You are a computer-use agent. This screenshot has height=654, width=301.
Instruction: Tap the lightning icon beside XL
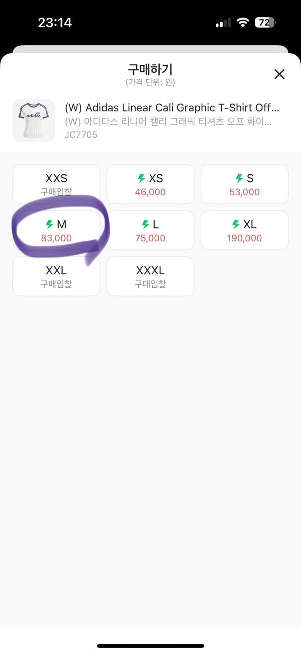236,224
